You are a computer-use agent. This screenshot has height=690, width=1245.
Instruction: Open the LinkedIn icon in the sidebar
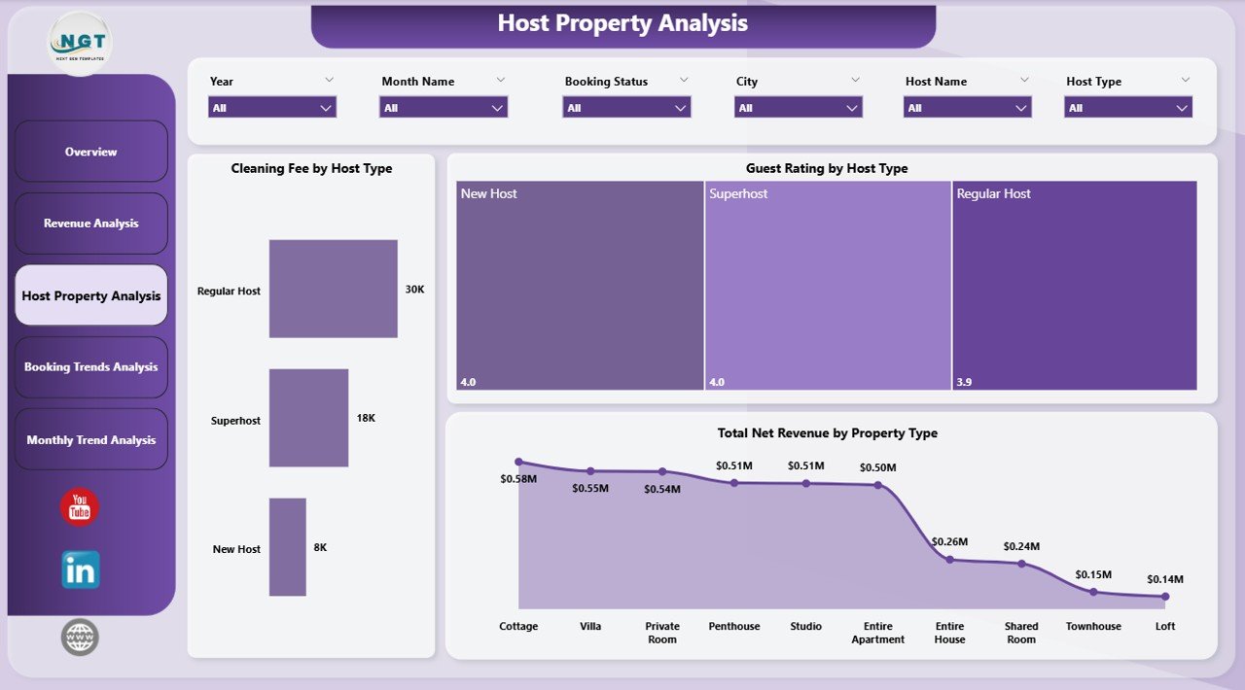click(79, 570)
